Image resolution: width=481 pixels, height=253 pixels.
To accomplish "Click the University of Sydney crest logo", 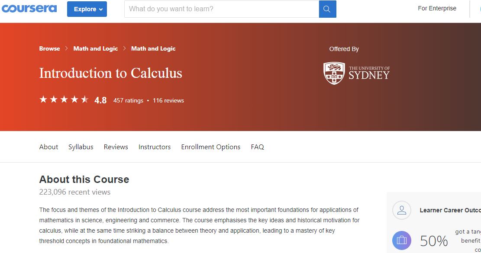I will 334,73.
